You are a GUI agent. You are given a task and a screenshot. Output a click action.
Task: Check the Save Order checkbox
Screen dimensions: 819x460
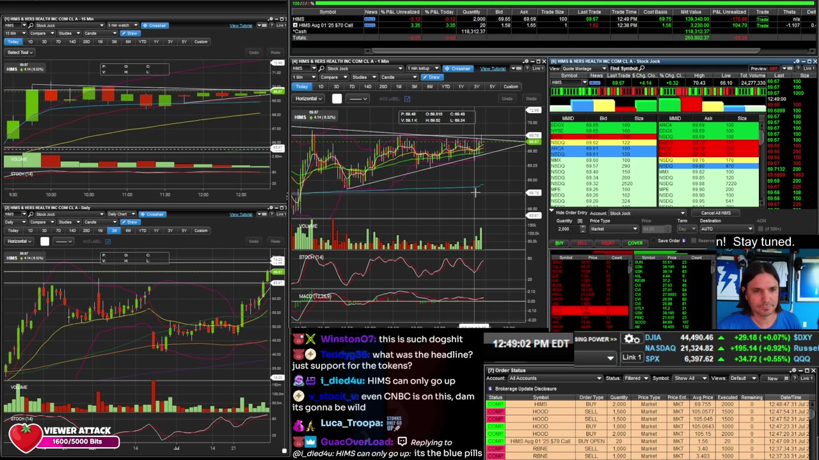pos(653,240)
